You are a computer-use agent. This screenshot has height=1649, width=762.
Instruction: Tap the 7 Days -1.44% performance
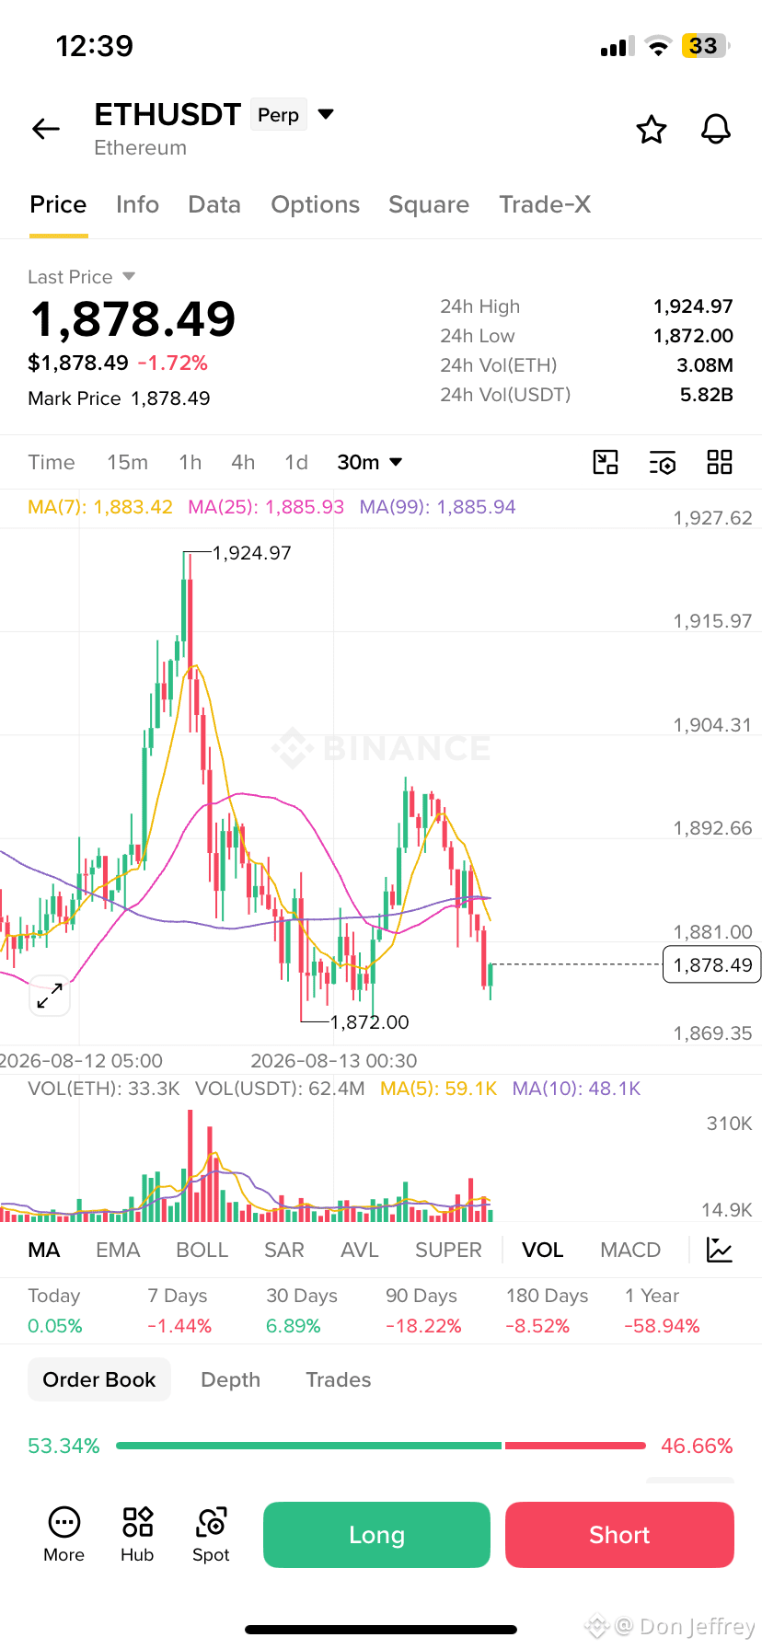coord(179,1310)
